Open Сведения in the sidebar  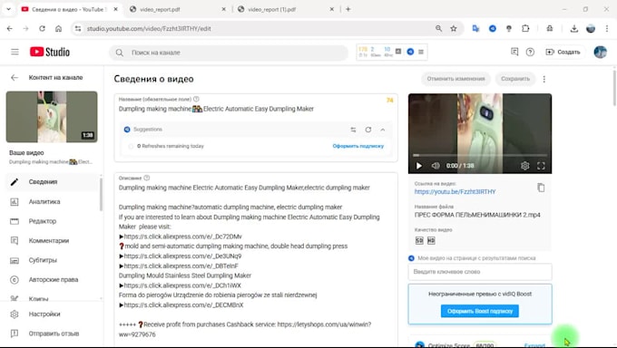point(52,181)
